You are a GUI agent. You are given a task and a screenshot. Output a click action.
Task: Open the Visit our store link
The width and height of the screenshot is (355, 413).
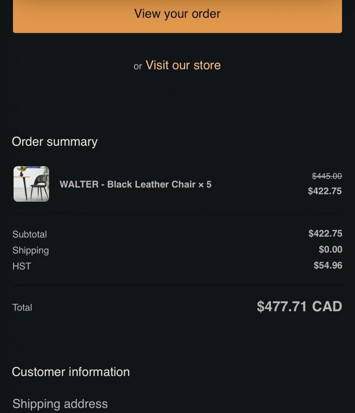tap(183, 65)
